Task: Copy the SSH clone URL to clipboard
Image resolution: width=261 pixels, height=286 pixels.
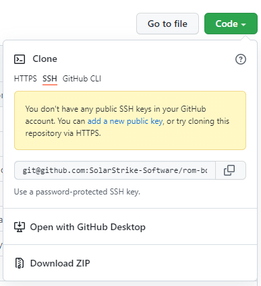Action: coord(231,170)
